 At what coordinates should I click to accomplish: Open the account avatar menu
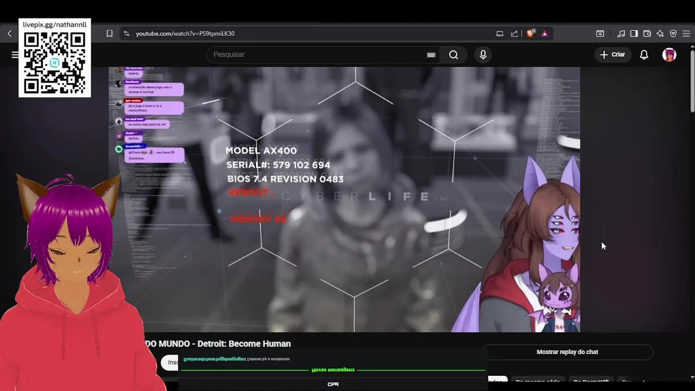click(x=669, y=54)
